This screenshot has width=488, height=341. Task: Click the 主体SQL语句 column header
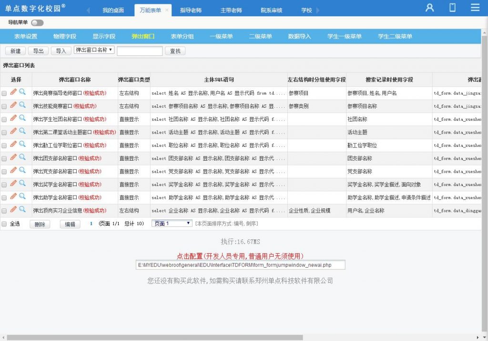point(219,80)
